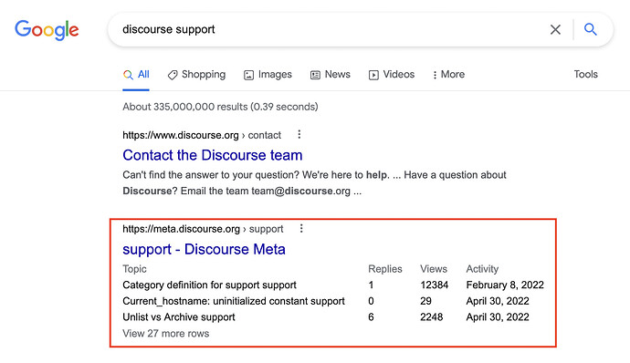Image resolution: width=630 pixels, height=363 pixels.
Task: Click the https://meta.discourse.org › support URL
Action: [x=203, y=229]
